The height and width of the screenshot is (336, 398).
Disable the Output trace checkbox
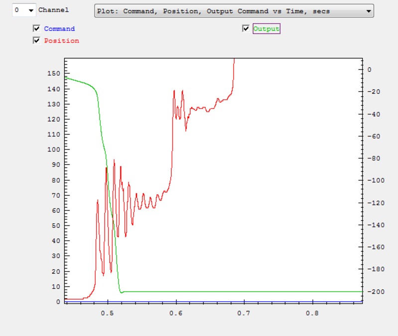[246, 29]
